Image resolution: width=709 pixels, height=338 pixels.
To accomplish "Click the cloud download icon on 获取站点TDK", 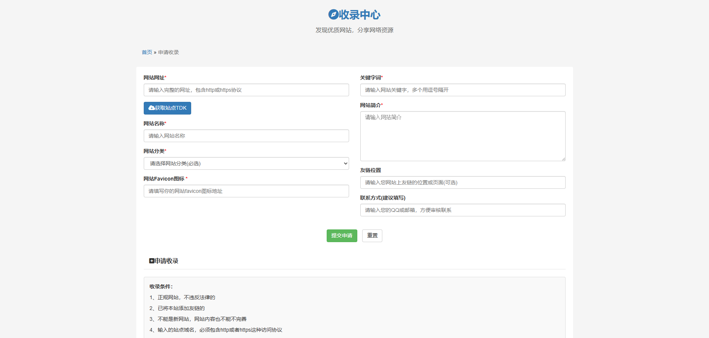I will (151, 108).
